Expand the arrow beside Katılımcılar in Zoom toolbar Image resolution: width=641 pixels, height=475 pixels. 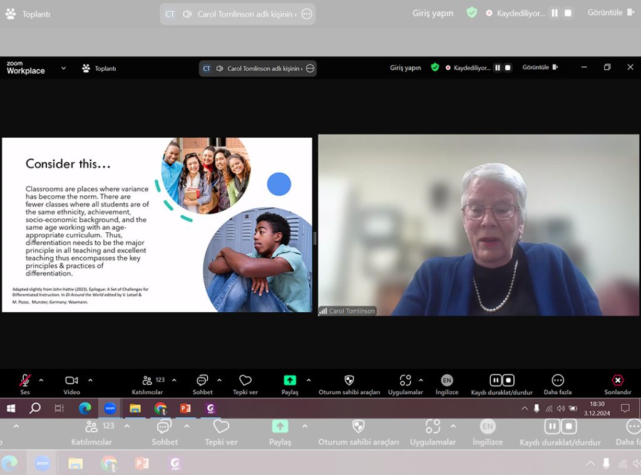[174, 380]
